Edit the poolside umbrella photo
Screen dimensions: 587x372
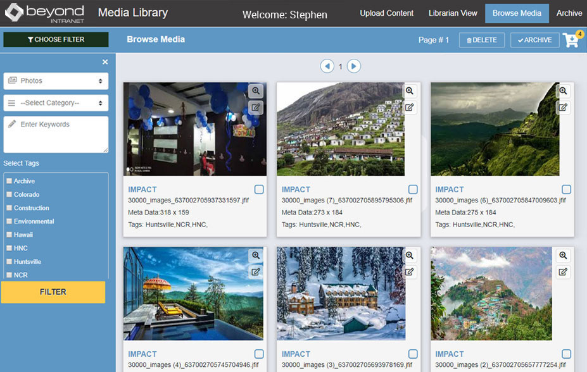(256, 271)
